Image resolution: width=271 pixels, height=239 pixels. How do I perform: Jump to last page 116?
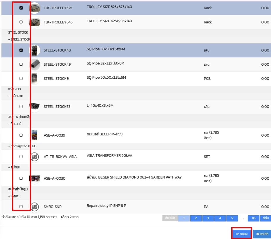pyautogui.click(x=254, y=218)
